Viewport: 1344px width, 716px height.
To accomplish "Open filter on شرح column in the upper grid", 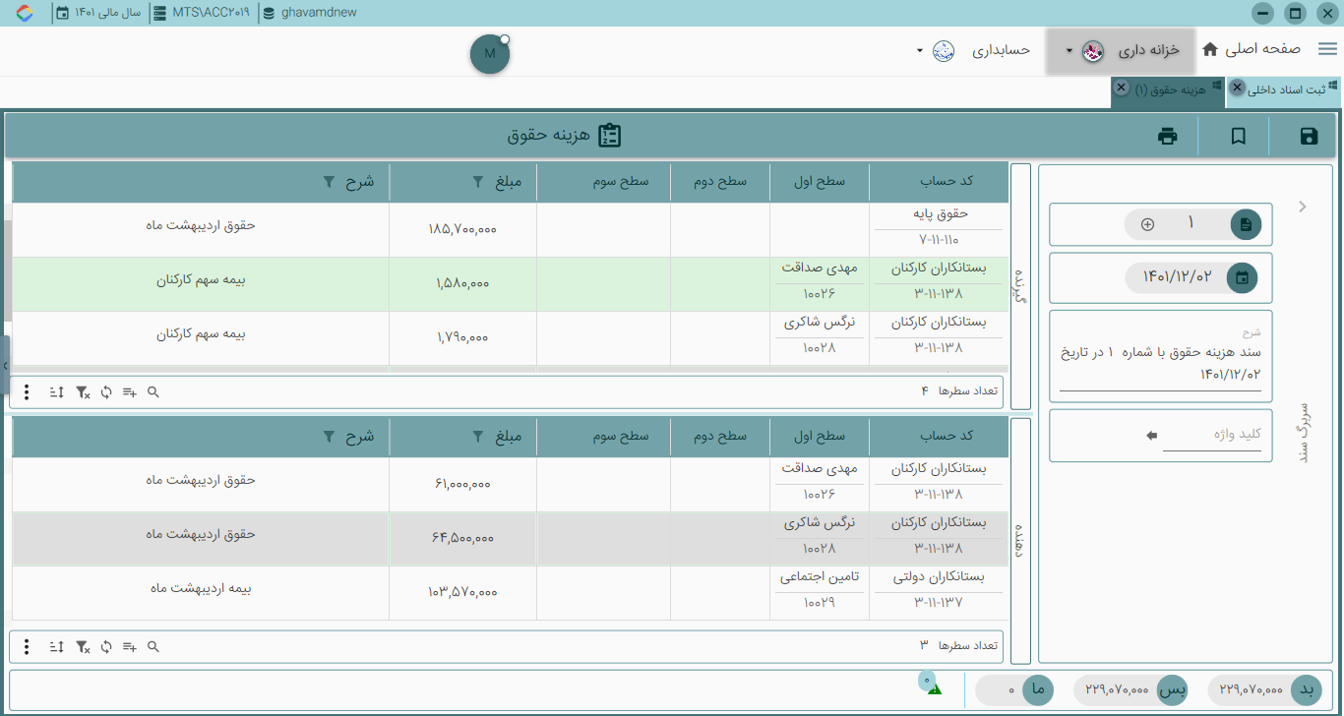I will 329,182.
